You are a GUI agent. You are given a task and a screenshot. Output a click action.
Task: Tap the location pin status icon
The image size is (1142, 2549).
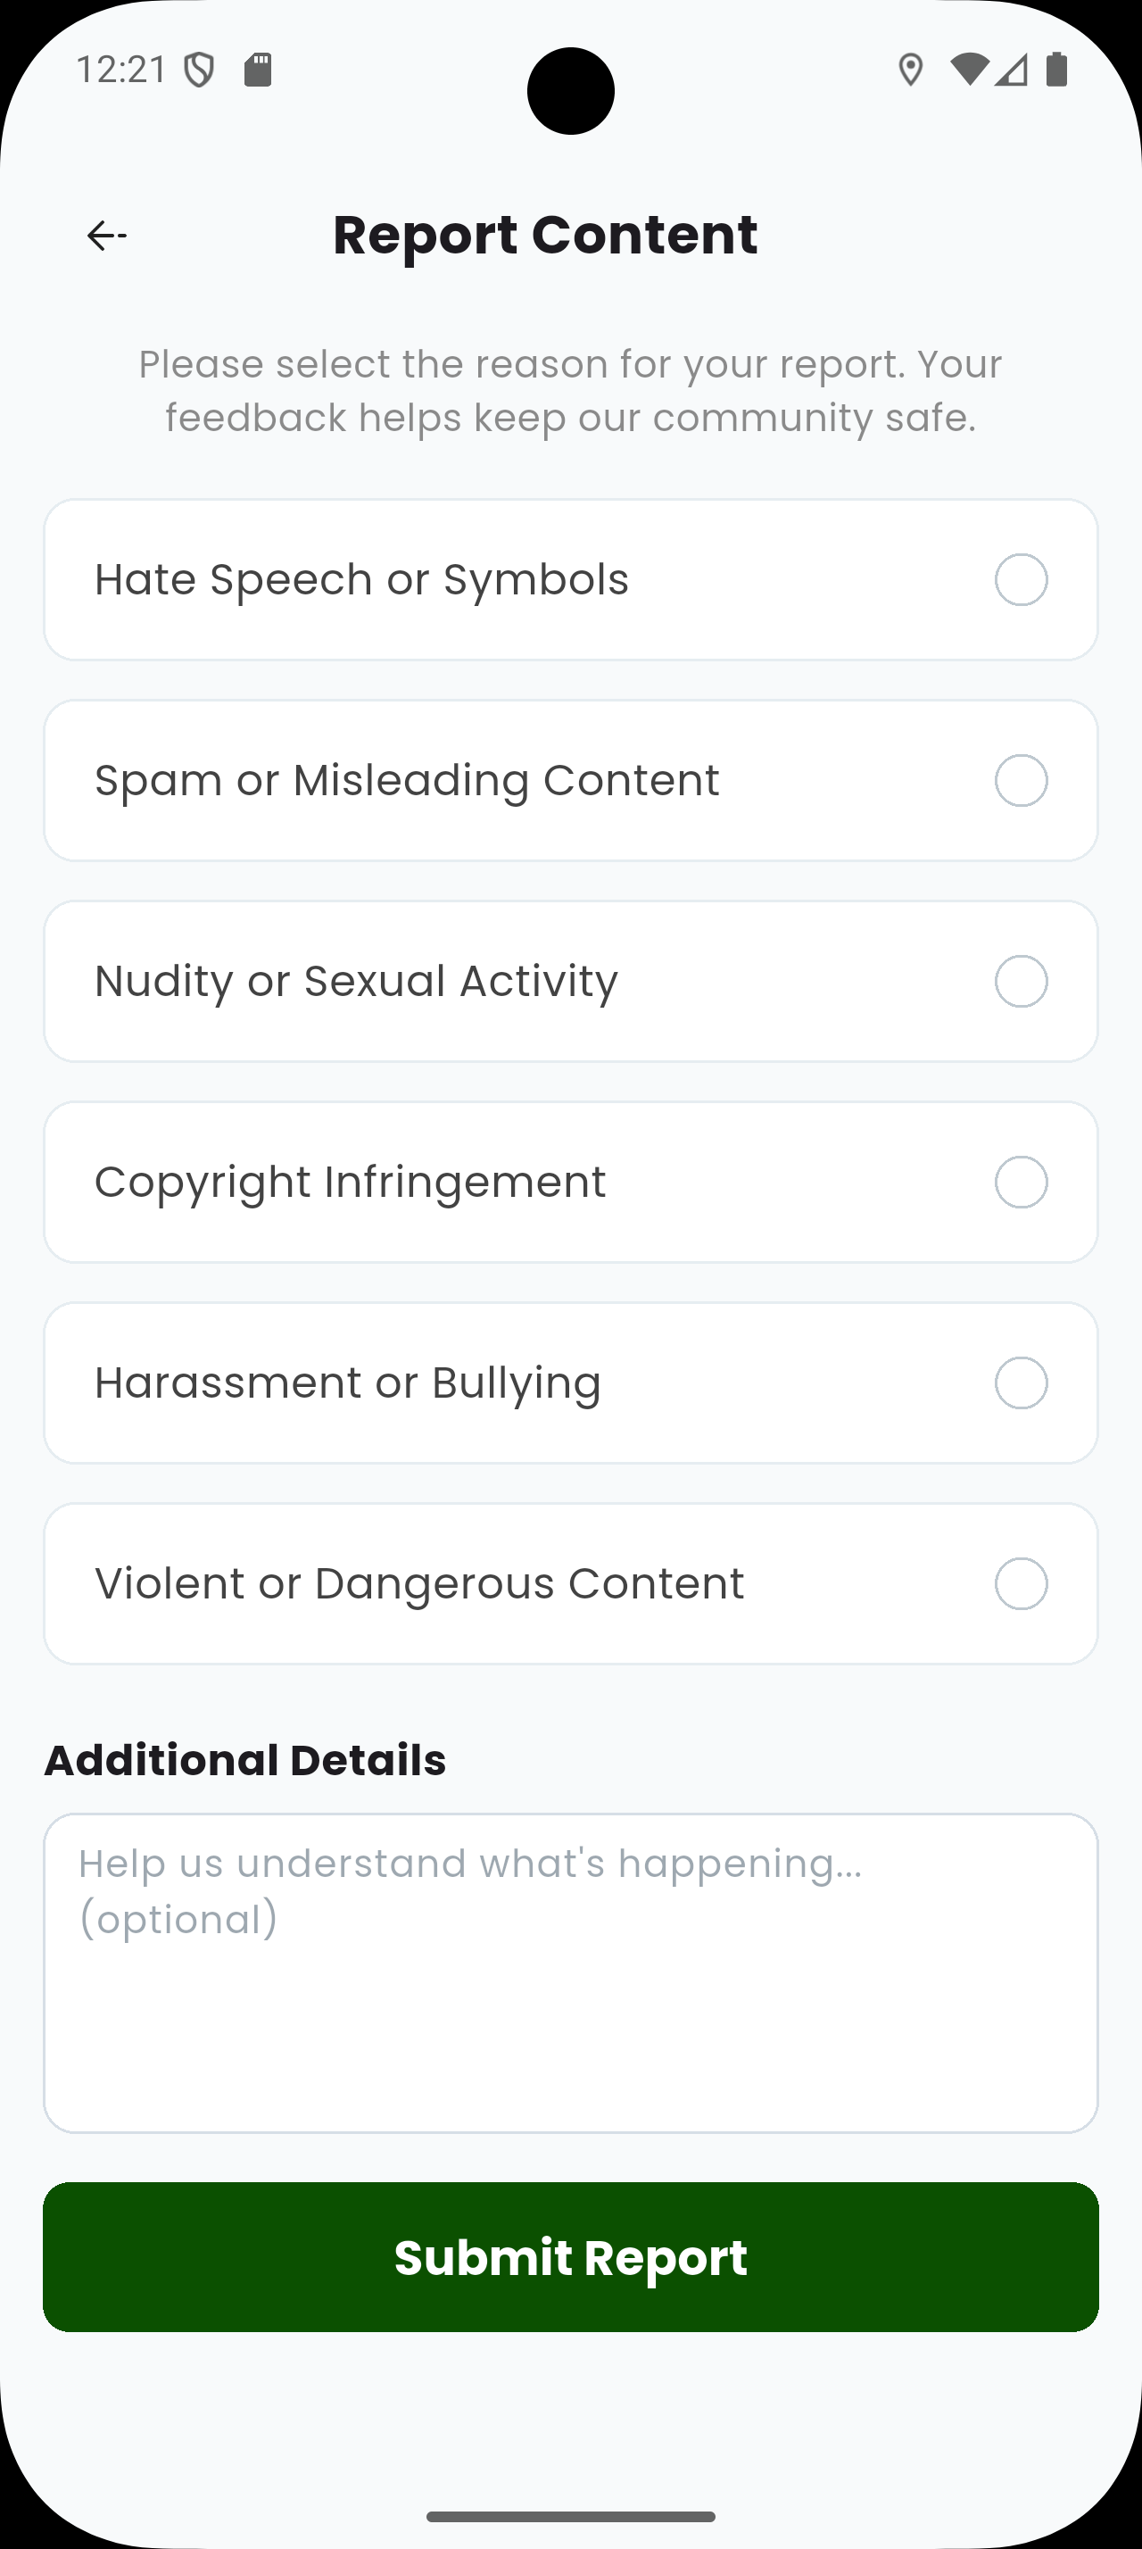[910, 71]
